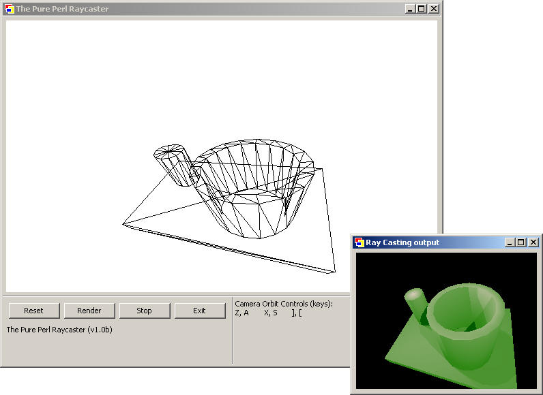Click 'Camera Orbit Controls (keys):' label
Image resolution: width=543 pixels, height=395 pixels.
coord(284,304)
